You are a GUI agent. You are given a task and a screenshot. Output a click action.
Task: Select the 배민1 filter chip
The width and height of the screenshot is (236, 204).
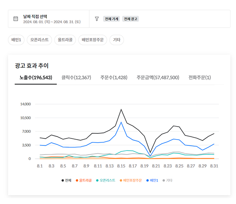click(17, 40)
